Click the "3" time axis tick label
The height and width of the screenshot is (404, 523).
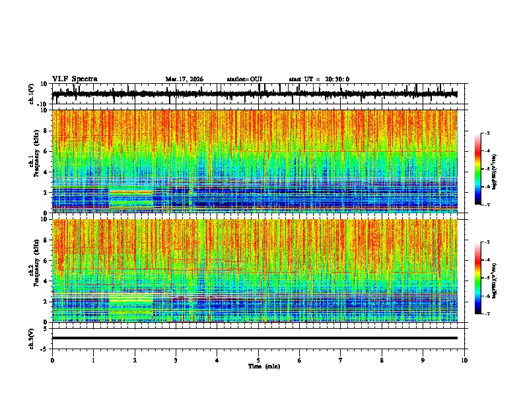pyautogui.click(x=176, y=360)
